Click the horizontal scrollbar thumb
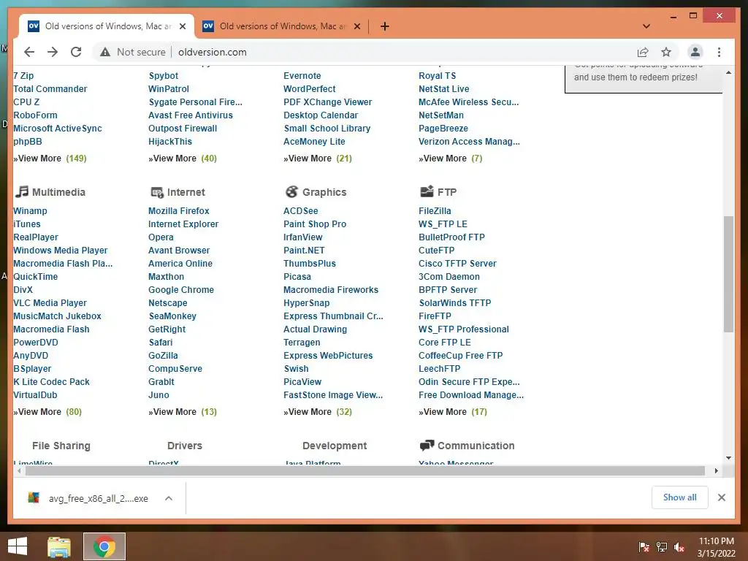 (x=365, y=471)
